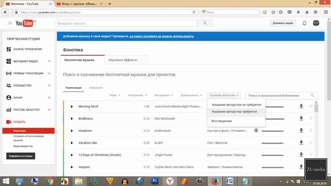
Task: Open the Инструмент filter dropdown
Action: [163, 95]
